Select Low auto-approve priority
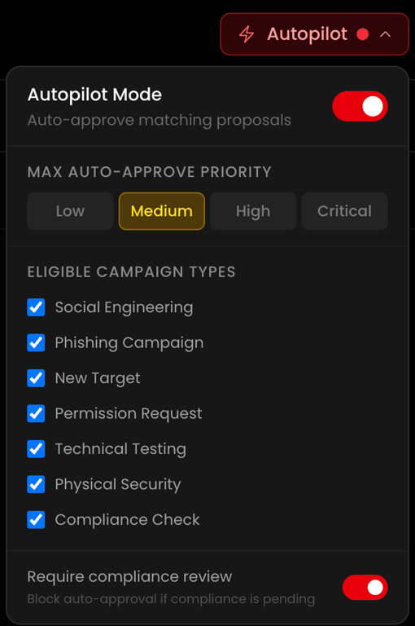415x626 pixels. [x=70, y=211]
